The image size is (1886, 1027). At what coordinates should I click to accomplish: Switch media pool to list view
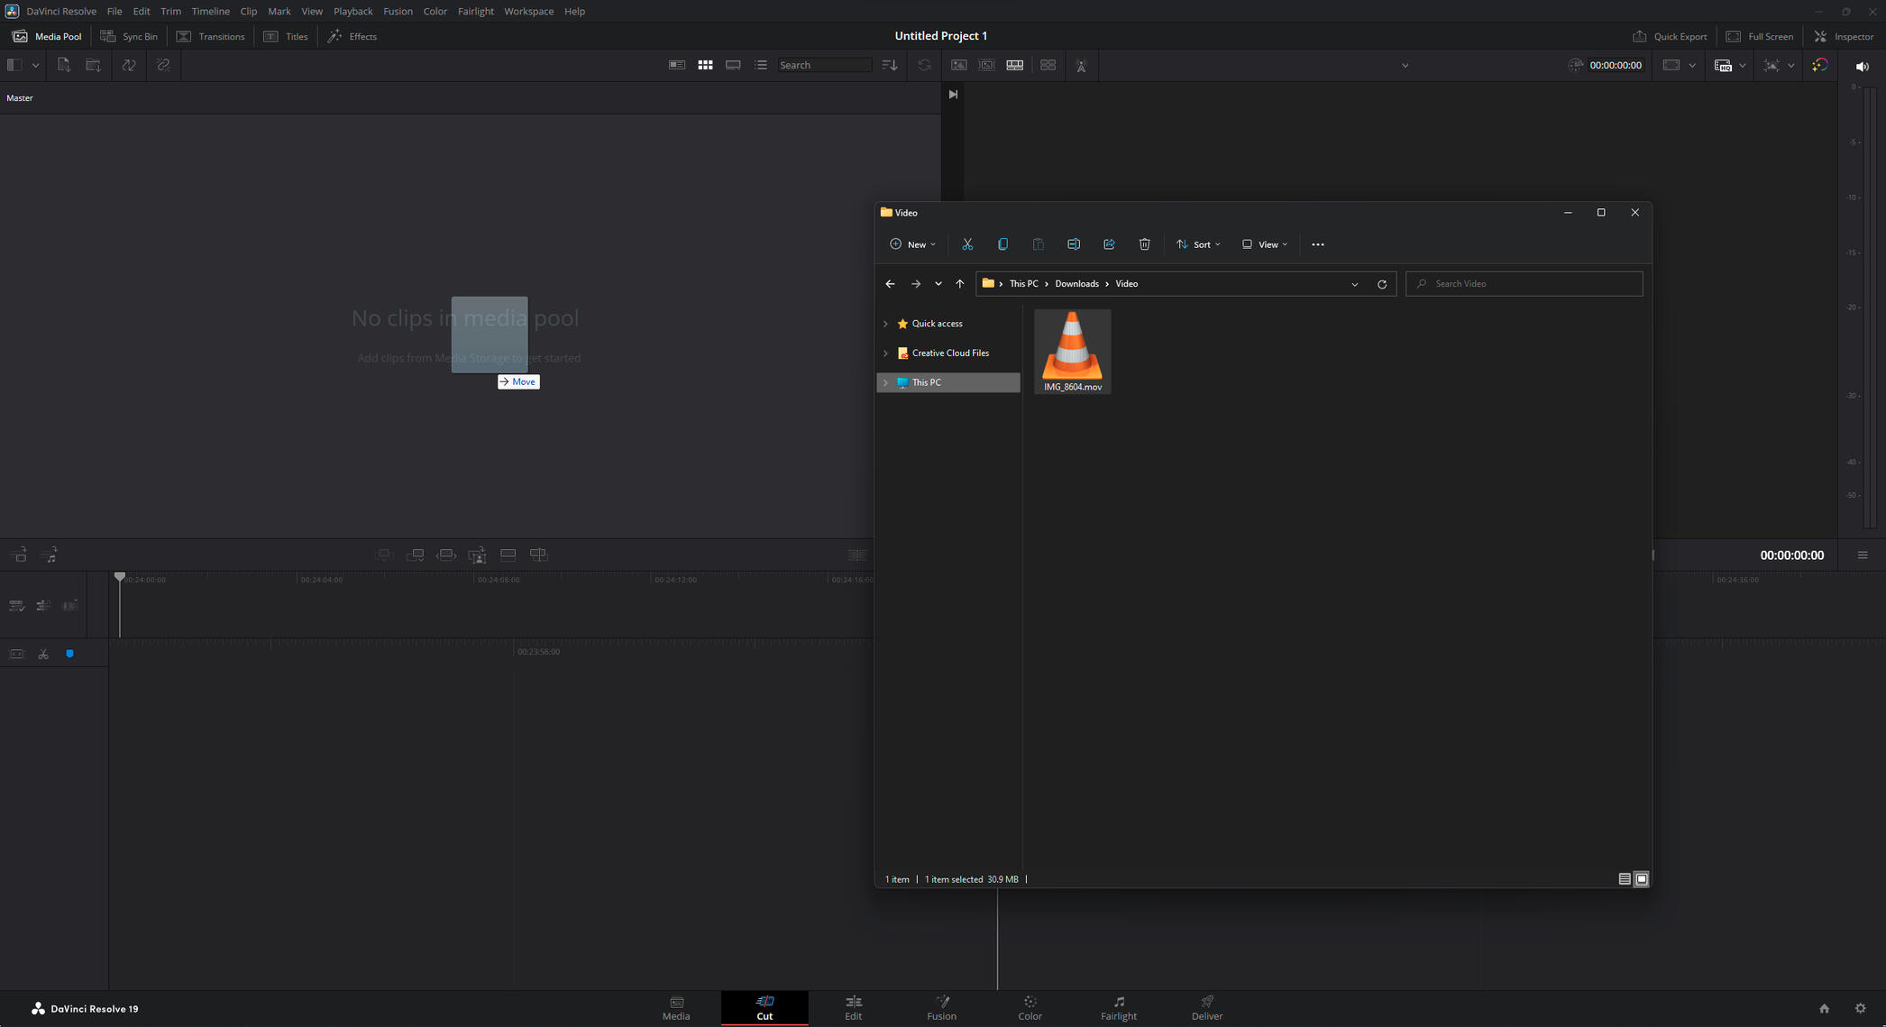[x=761, y=65]
